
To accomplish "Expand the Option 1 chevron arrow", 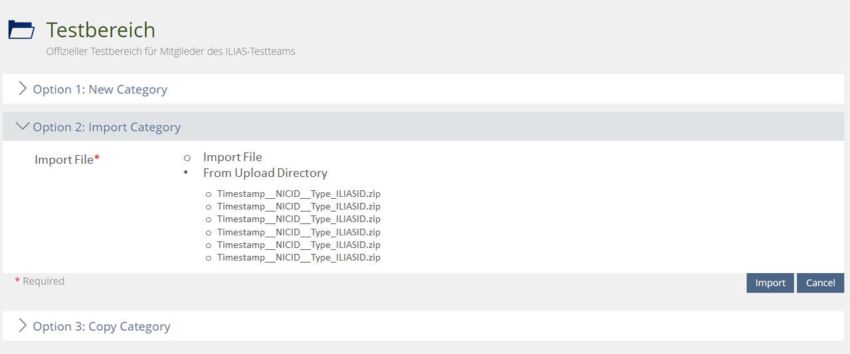I will click(x=23, y=89).
